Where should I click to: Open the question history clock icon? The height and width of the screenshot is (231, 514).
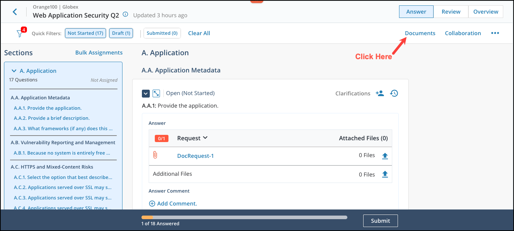394,93
